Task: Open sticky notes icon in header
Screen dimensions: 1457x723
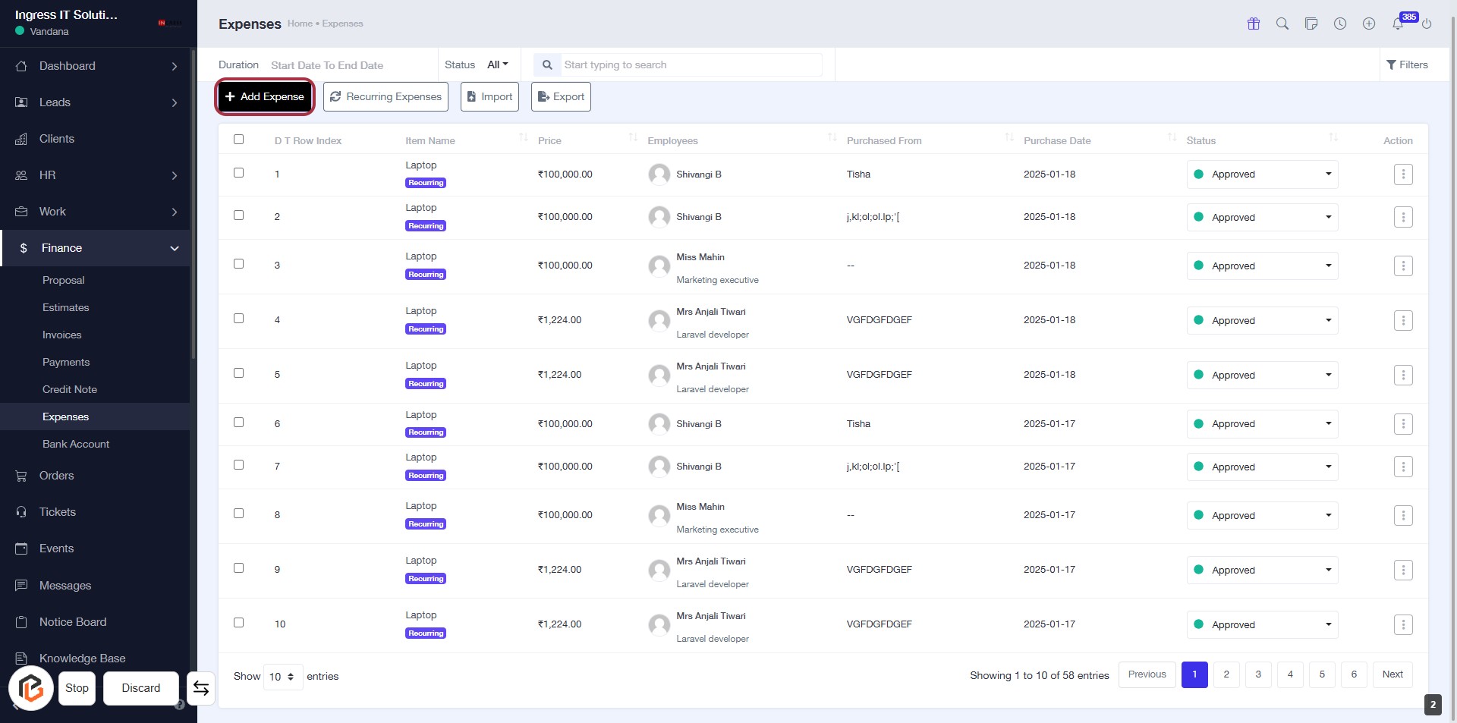Action: [1311, 24]
